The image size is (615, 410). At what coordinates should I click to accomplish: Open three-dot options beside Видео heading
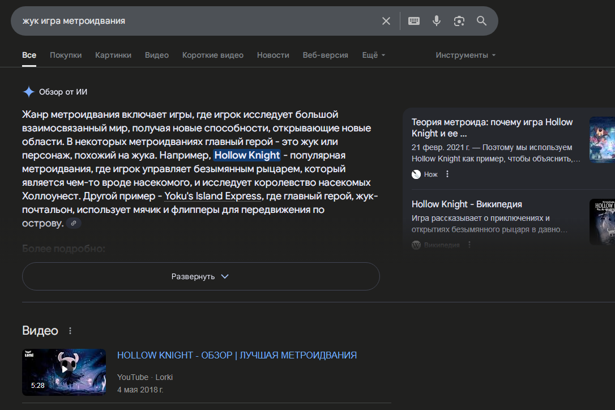click(70, 331)
